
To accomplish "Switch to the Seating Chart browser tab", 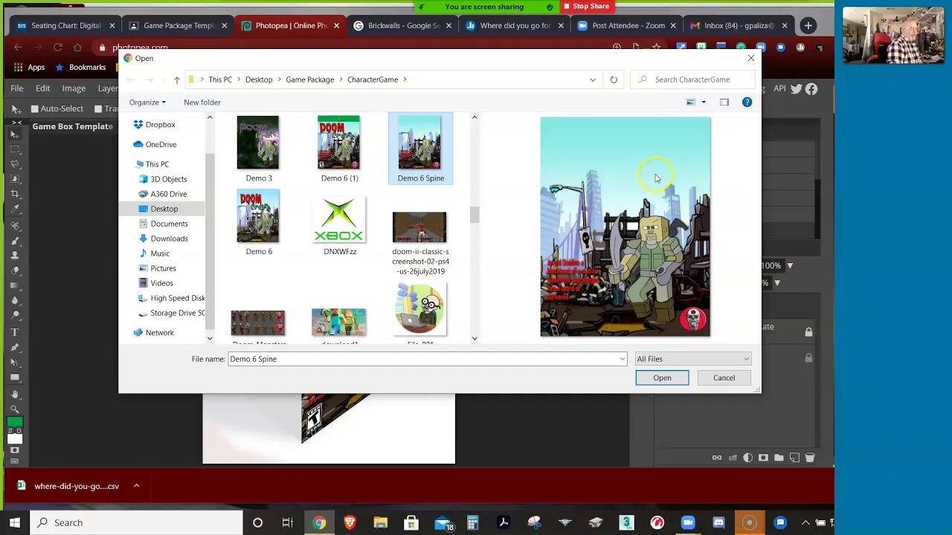I will point(65,25).
